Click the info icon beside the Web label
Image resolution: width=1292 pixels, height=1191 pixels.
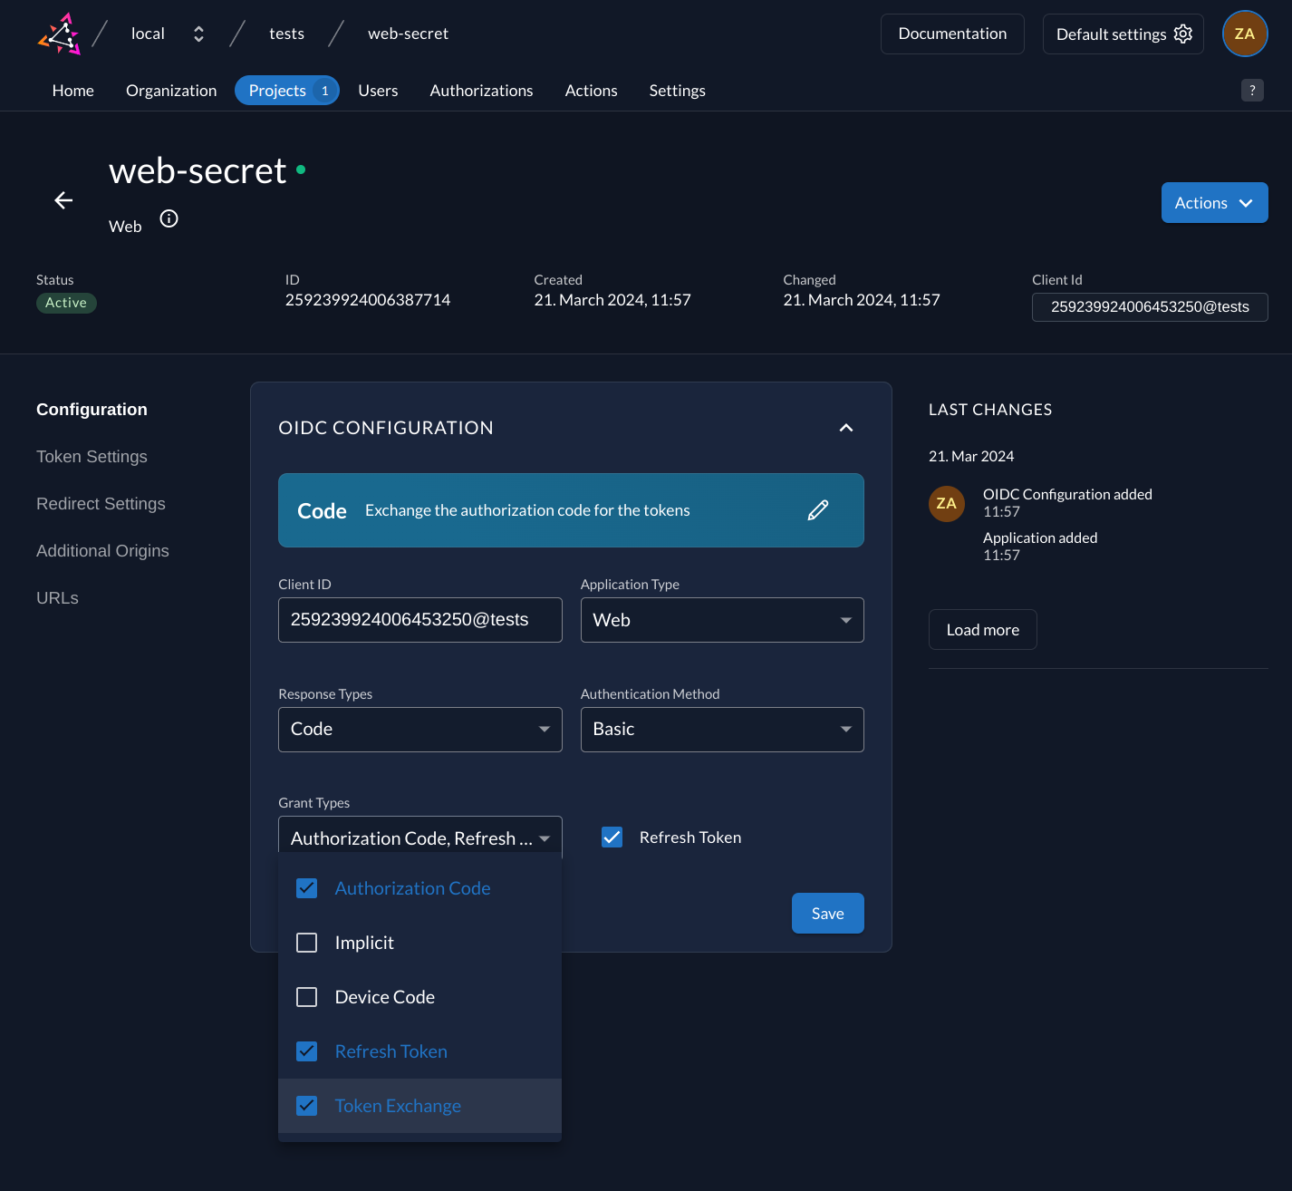click(169, 218)
